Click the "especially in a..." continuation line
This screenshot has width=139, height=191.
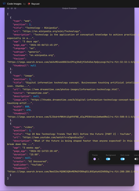(21, 38)
